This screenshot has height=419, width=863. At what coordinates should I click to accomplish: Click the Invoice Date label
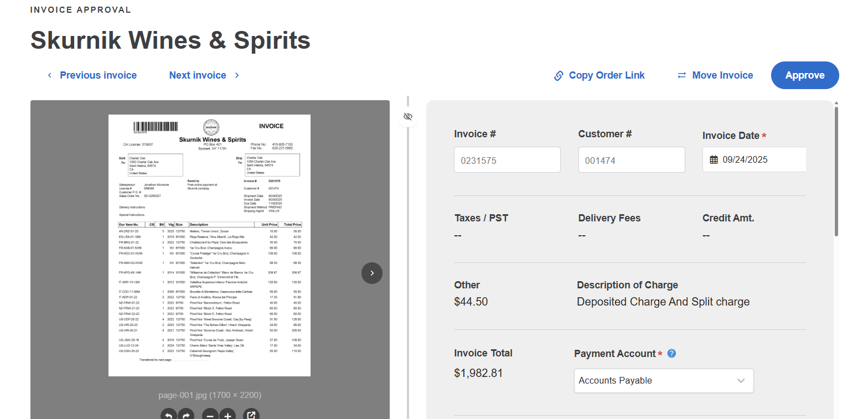[731, 136]
